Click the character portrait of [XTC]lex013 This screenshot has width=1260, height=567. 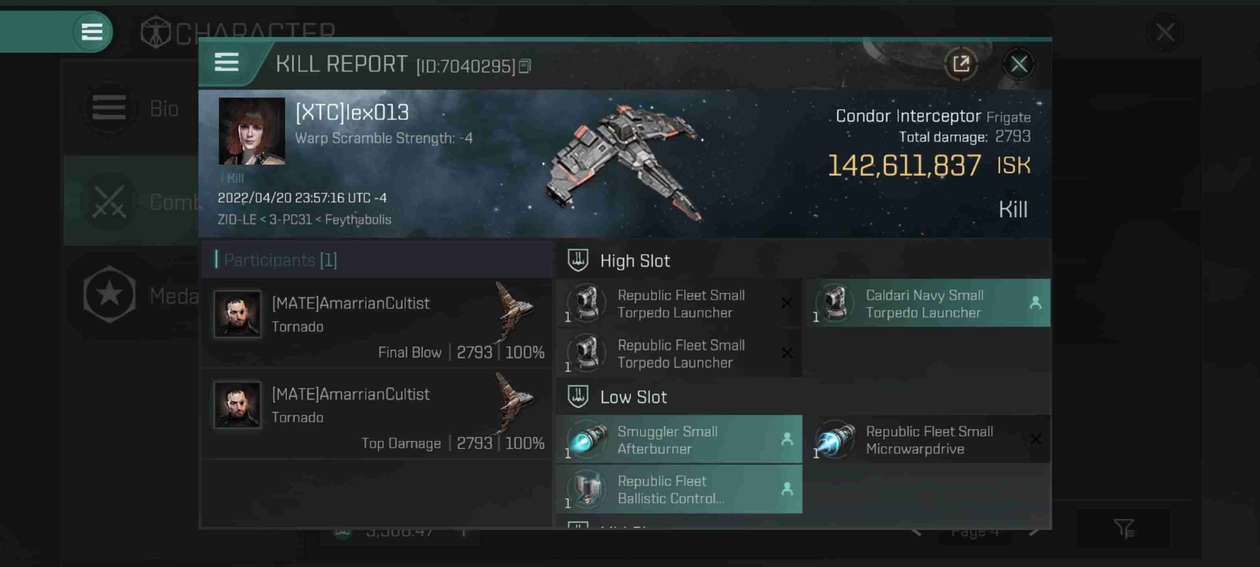251,130
